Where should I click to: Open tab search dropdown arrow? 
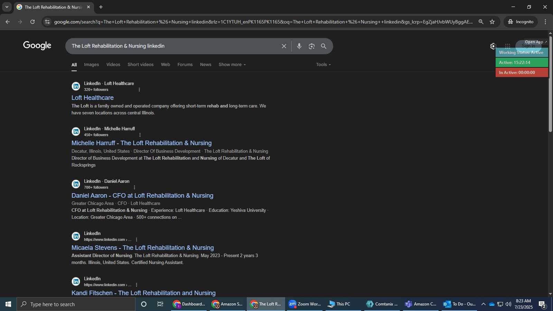point(7,7)
